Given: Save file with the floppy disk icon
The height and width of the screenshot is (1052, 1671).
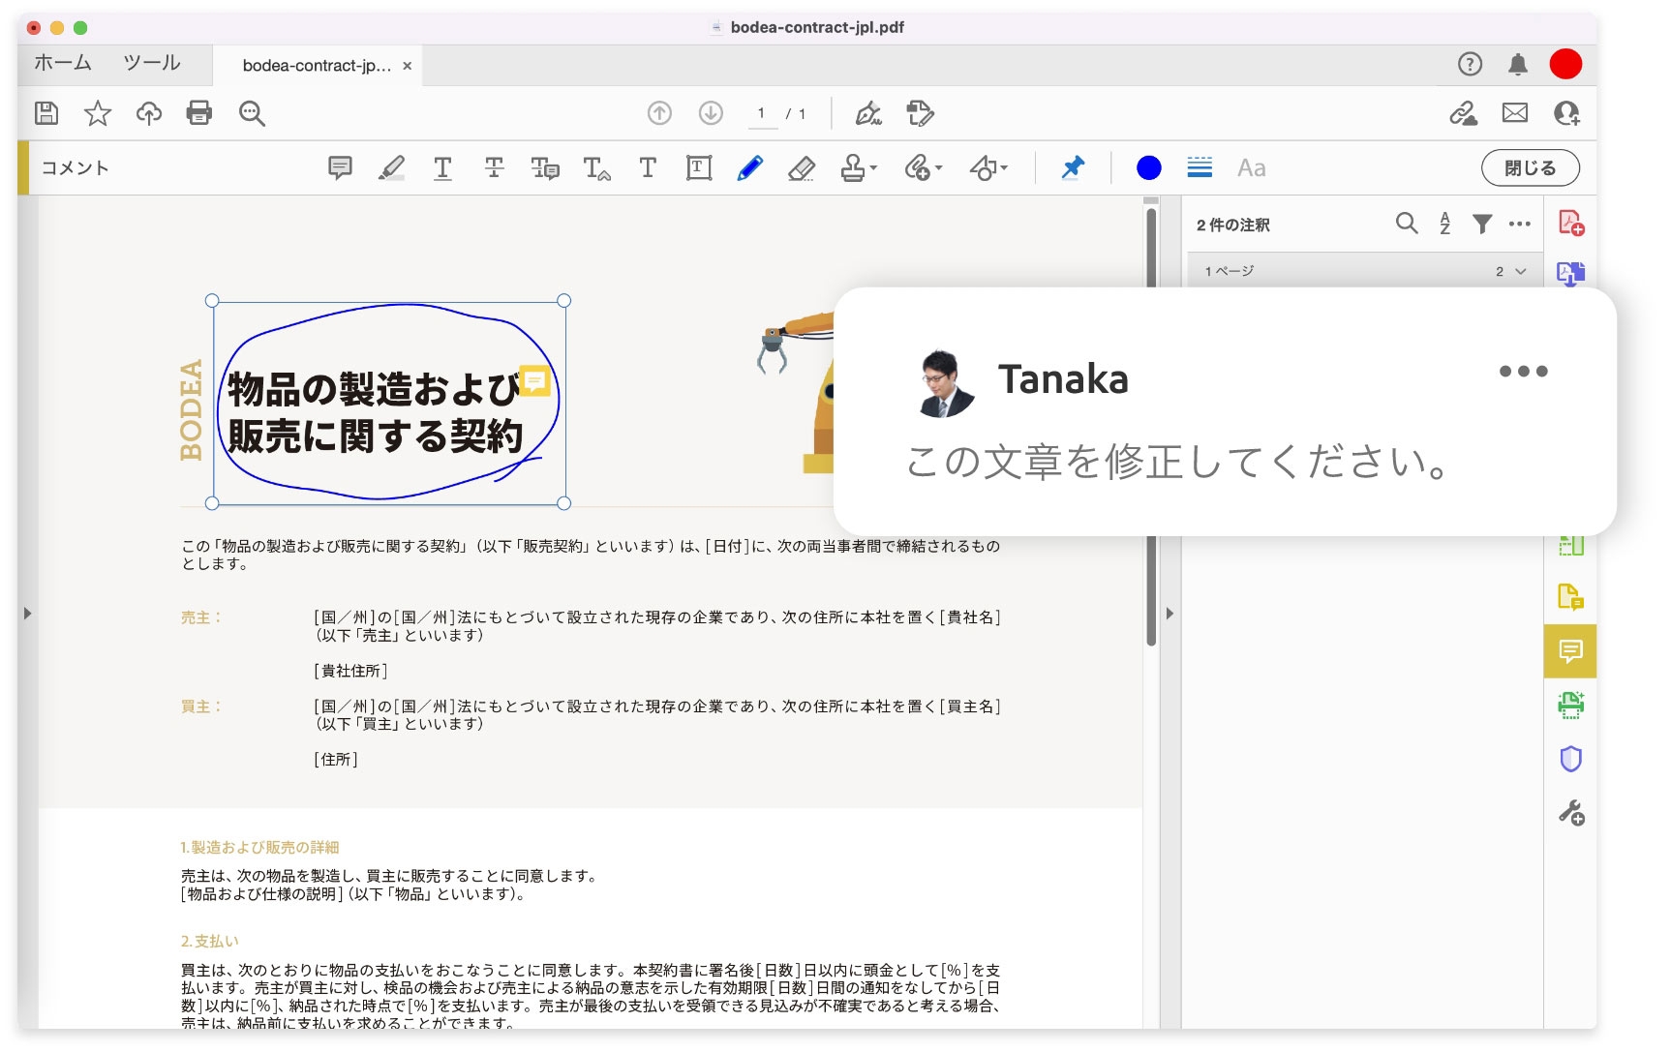Looking at the screenshot, I should click(46, 113).
